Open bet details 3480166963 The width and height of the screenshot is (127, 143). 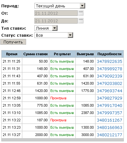point(109,128)
